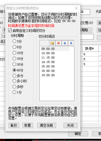Close the 自定义分时时间点切分 dialog with X
Image resolution: width=101 pixels, height=141 pixels.
tap(76, 8)
